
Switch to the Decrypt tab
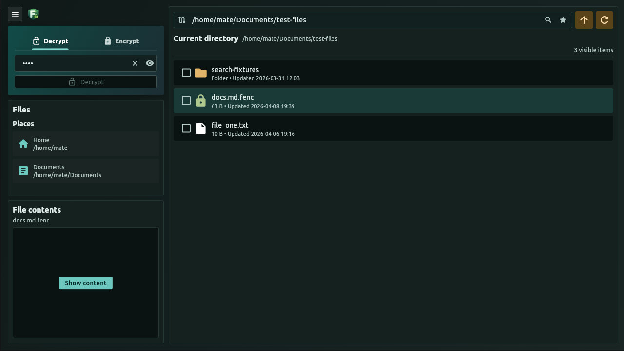click(50, 41)
